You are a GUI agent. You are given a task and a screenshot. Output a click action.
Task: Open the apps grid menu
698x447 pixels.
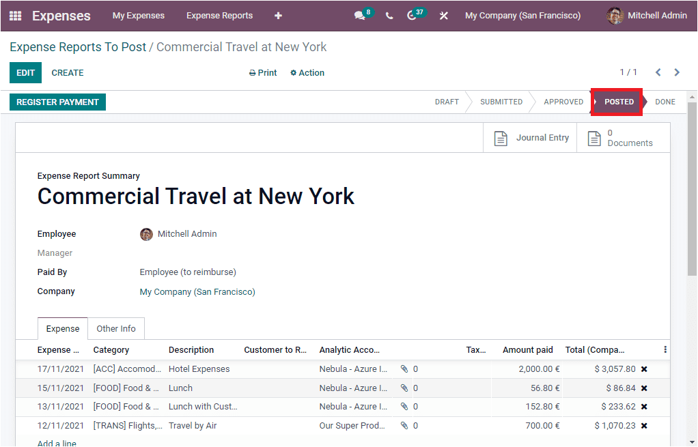click(x=14, y=15)
